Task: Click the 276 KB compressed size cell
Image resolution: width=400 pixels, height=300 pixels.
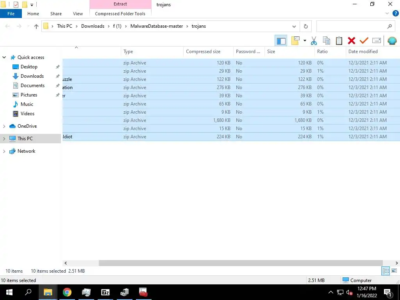Action: pos(223,87)
